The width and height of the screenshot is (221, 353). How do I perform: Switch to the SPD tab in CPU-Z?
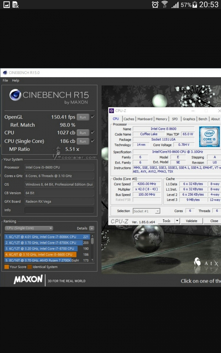coord(175,119)
